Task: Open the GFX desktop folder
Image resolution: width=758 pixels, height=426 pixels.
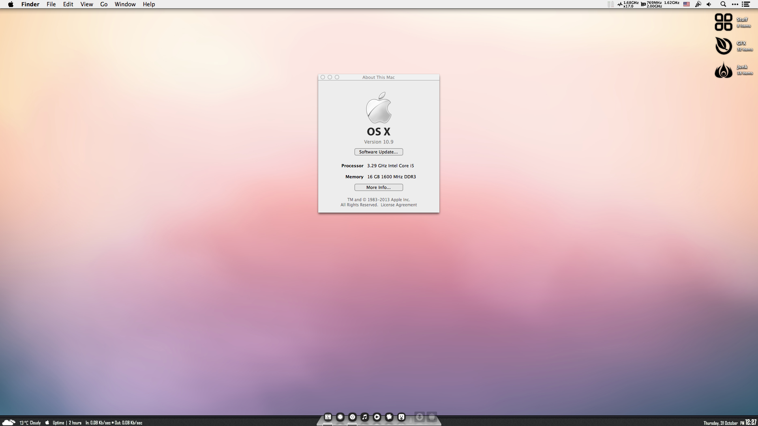Action: pyautogui.click(x=724, y=46)
